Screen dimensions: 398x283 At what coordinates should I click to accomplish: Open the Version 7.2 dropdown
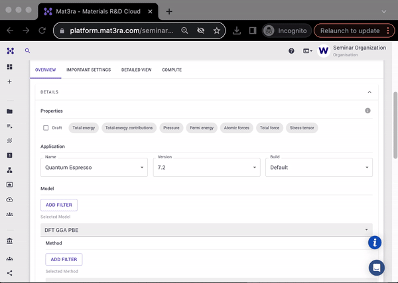click(206, 168)
